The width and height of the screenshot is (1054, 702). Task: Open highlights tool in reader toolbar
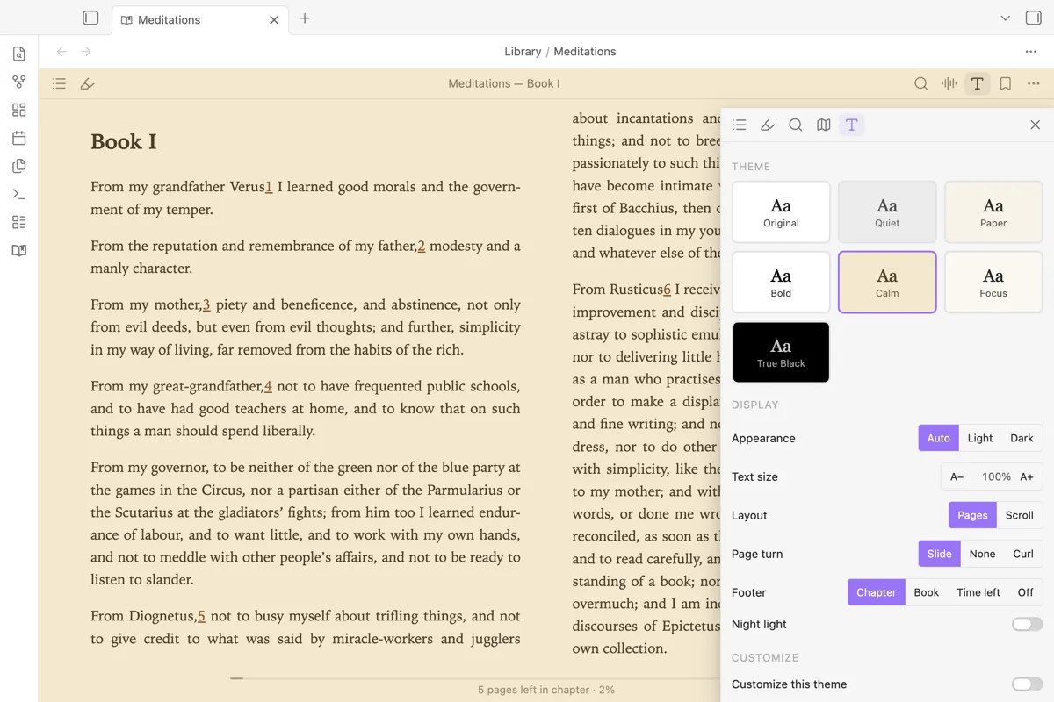[x=87, y=83]
